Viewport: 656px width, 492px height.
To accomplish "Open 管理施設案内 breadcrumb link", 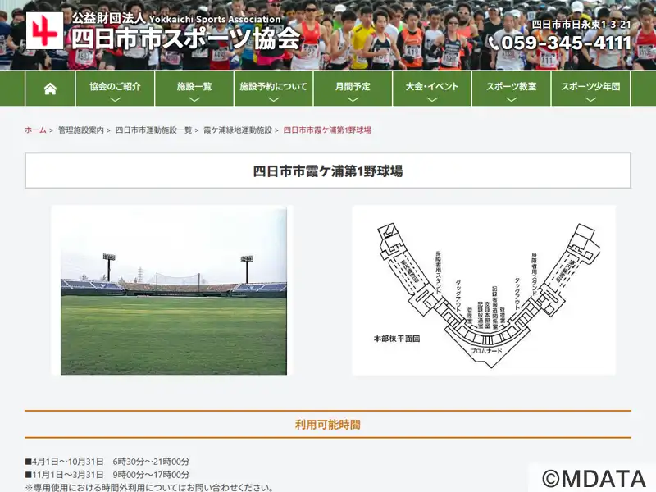I will click(x=80, y=130).
